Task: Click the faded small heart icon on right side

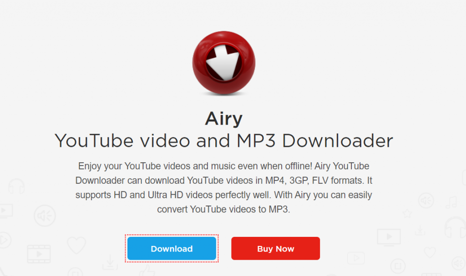Action: click(x=430, y=252)
